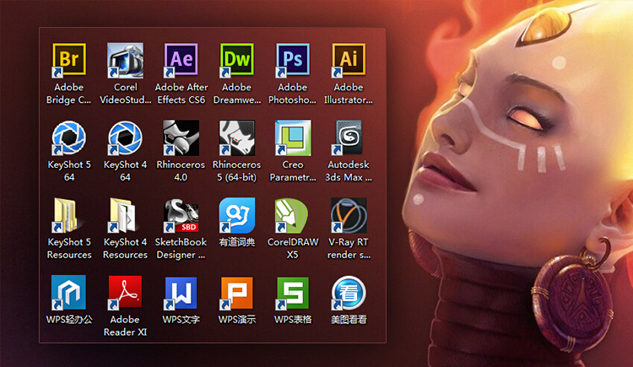Click the Adobe Illustrator Ai icon

349,60
